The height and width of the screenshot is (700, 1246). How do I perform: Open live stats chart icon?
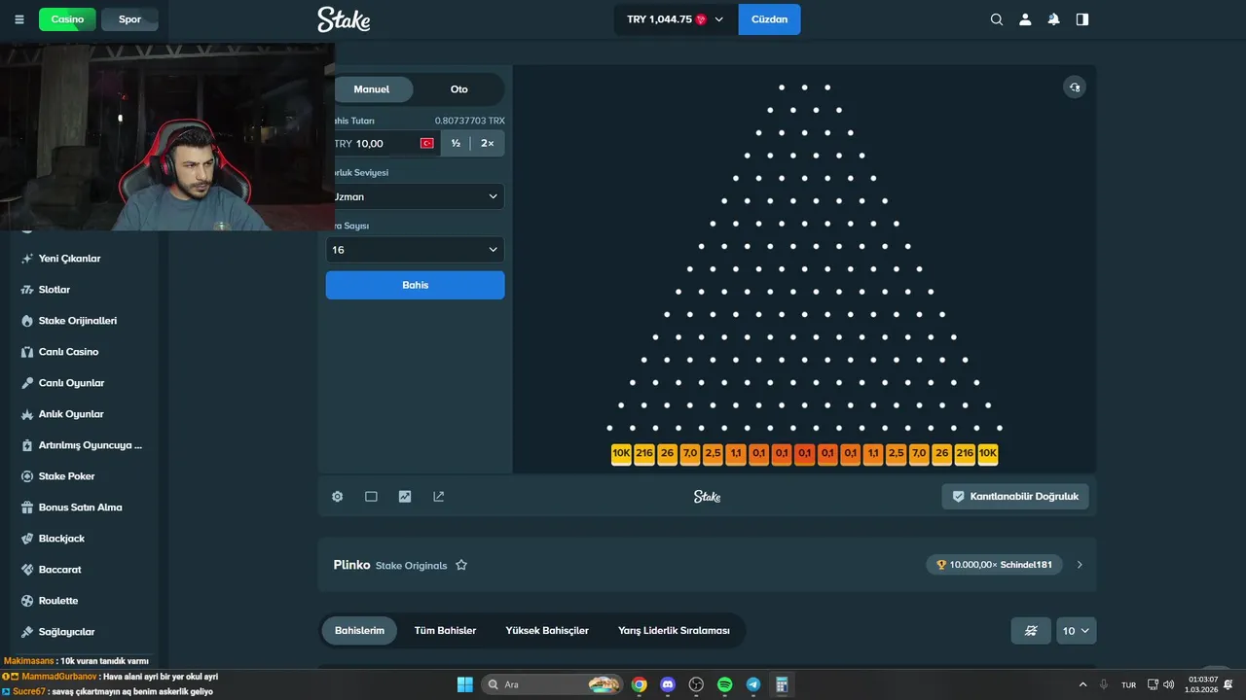point(405,496)
